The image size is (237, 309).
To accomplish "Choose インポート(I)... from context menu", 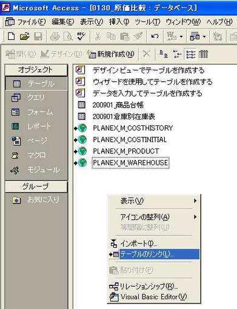I will point(154,244).
